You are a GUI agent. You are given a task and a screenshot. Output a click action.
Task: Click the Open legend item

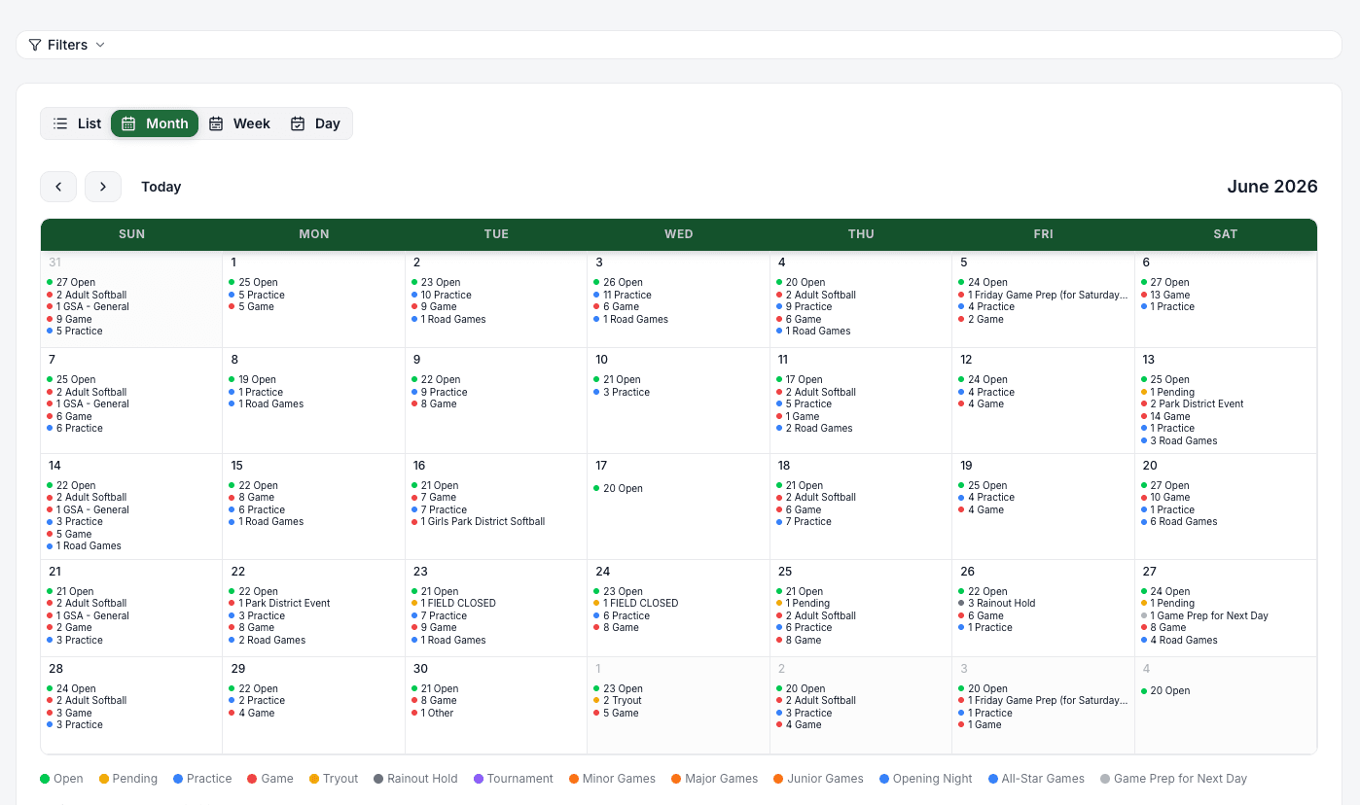tap(61, 779)
